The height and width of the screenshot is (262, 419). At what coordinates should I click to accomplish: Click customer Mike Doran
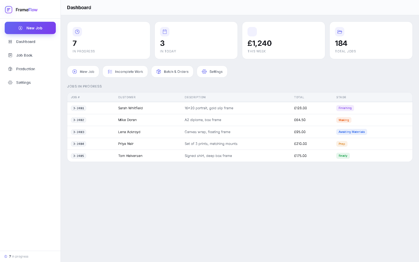(127, 120)
